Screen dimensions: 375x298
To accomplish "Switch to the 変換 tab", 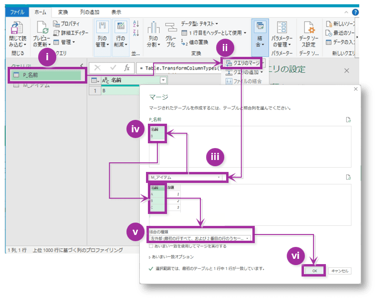I will [x=63, y=12].
